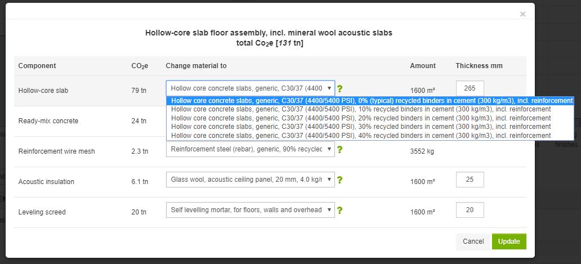The height and width of the screenshot is (264, 581).
Task: Expand the Leveling screed material dropdown
Action: [x=250, y=210]
